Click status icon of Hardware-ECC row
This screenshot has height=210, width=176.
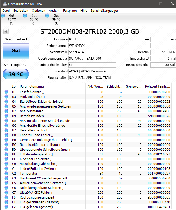(6, 178)
